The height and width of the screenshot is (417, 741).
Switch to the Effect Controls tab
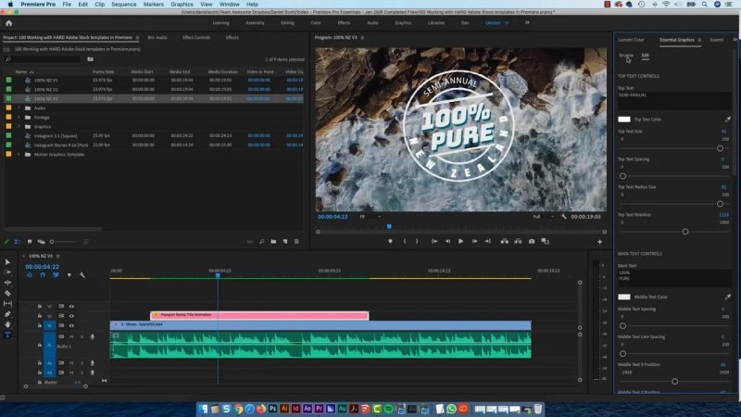tap(196, 37)
